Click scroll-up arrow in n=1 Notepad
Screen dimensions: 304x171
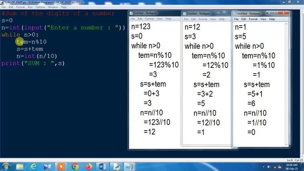point(286,24)
